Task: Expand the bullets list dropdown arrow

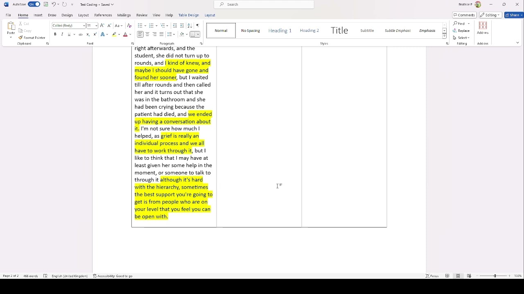Action: [145, 26]
